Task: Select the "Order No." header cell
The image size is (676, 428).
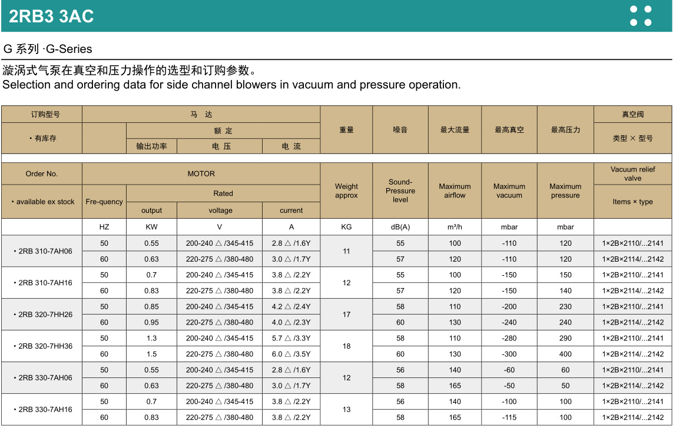Action: click(42, 173)
